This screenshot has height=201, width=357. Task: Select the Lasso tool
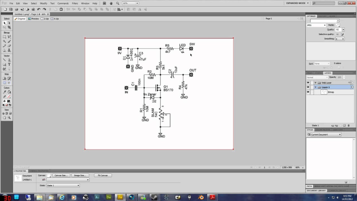(9, 37)
